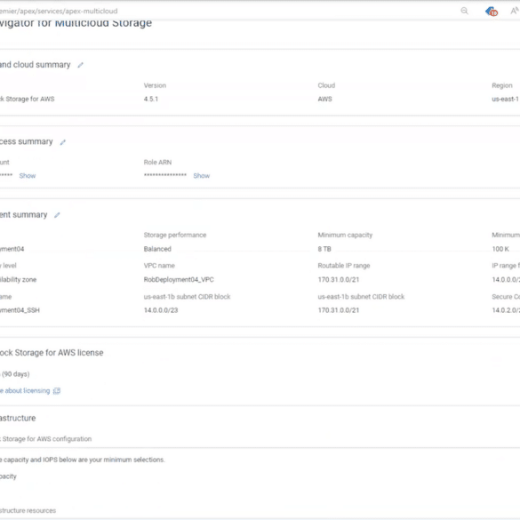Image resolution: width=520 pixels, height=520 pixels.
Task: Click the Minimum capacity label
Action: pos(345,236)
